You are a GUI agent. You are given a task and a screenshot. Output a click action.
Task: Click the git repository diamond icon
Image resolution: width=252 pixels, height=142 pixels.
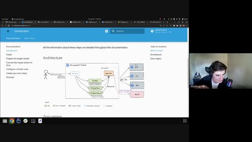pos(152,31)
